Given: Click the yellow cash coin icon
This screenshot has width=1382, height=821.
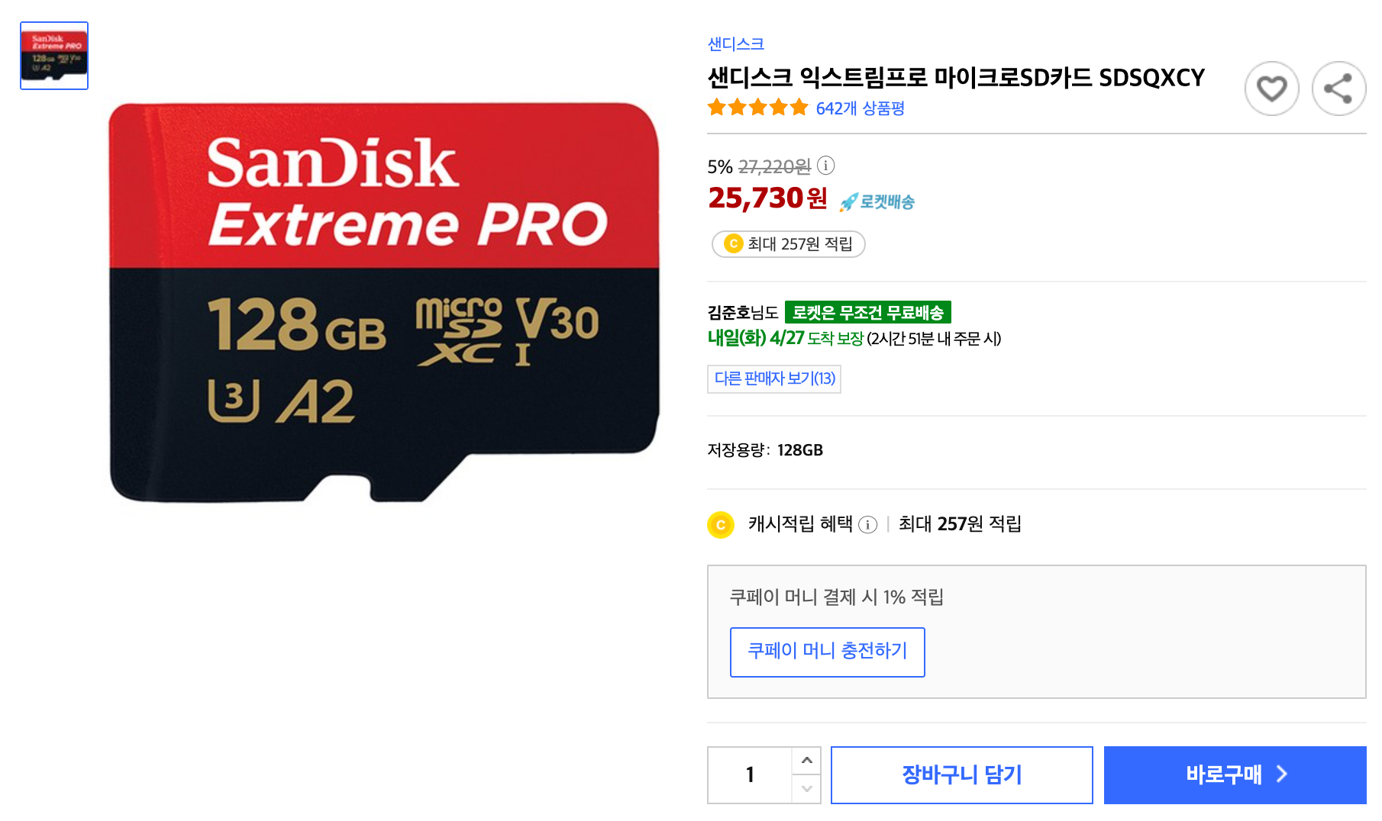Looking at the screenshot, I should click(721, 525).
